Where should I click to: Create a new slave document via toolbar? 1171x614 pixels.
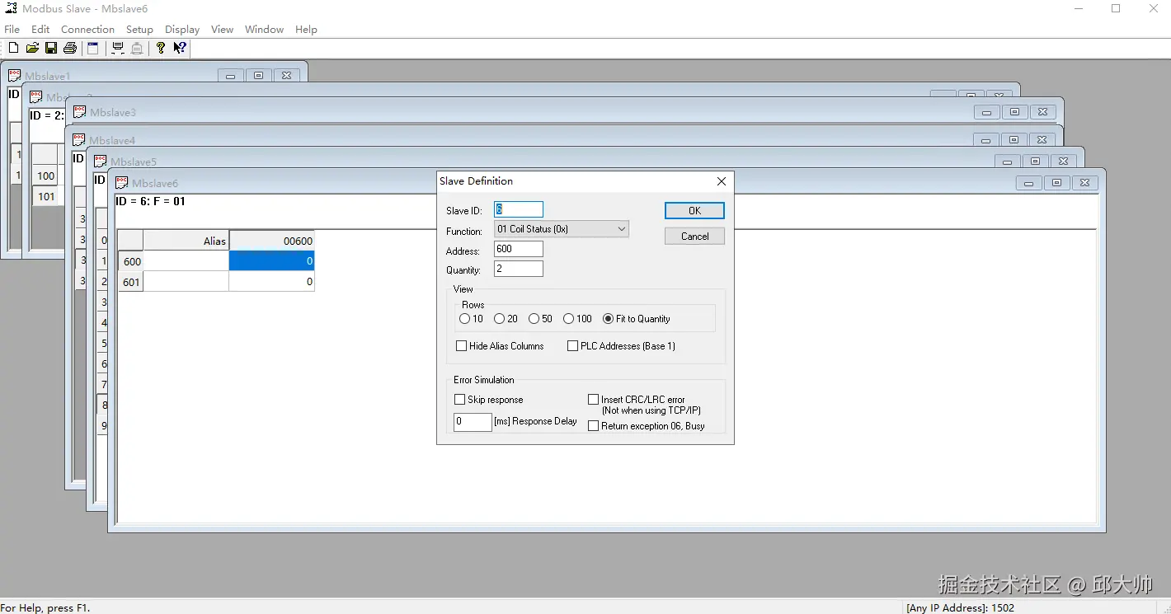click(x=13, y=48)
